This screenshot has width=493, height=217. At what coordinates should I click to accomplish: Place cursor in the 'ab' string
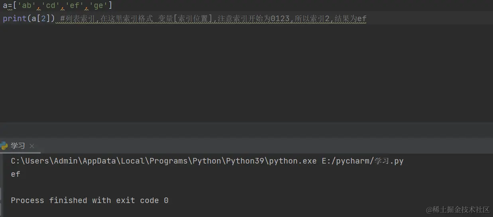[27, 6]
